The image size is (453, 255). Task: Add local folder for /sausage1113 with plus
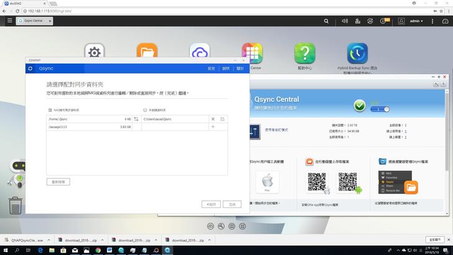click(x=213, y=127)
